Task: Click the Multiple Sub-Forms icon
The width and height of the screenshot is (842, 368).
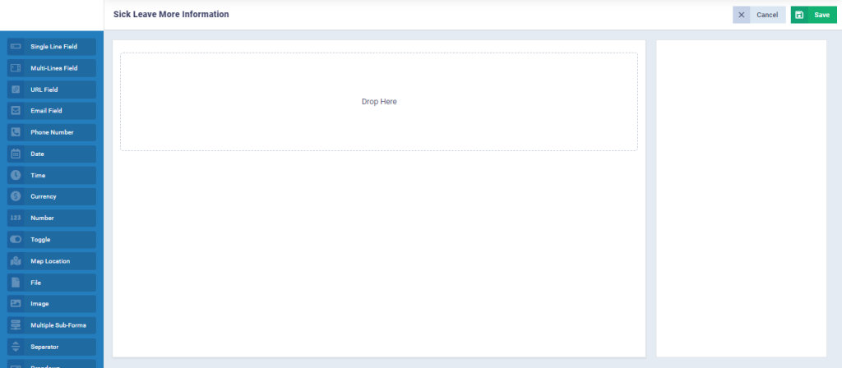Action: coord(16,325)
